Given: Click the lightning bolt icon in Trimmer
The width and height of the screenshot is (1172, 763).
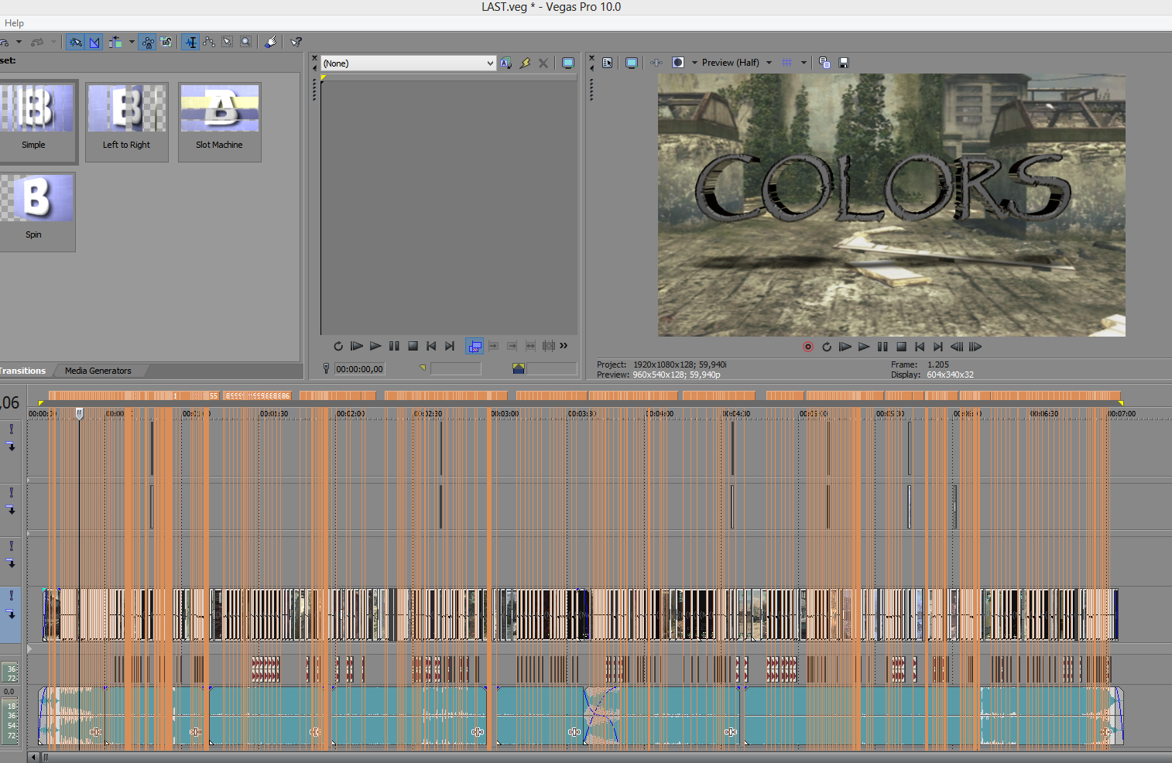Looking at the screenshot, I should [525, 63].
